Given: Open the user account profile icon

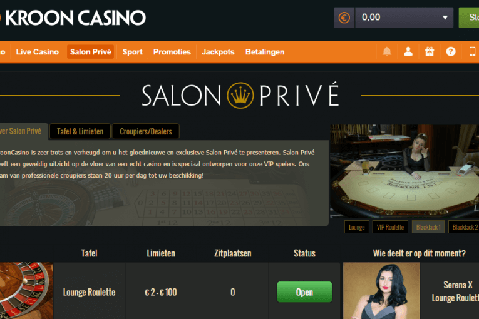Looking at the screenshot, I should tap(408, 51).
